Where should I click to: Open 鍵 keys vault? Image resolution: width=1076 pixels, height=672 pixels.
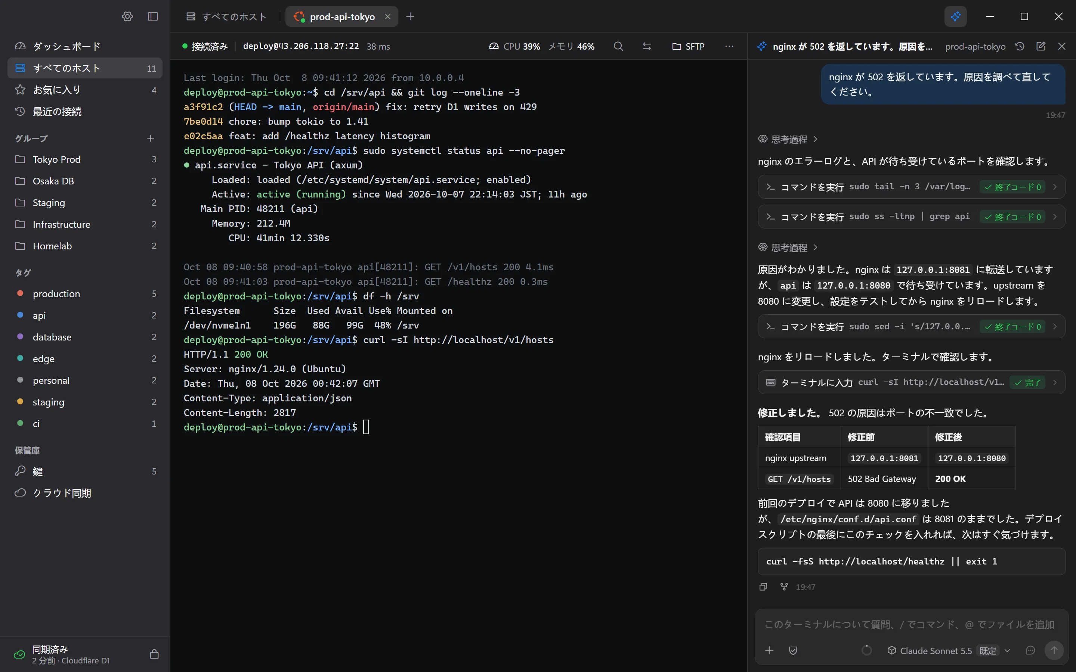pos(85,471)
